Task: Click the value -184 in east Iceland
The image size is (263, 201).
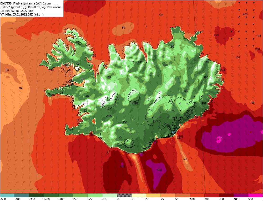Action: 205,77
